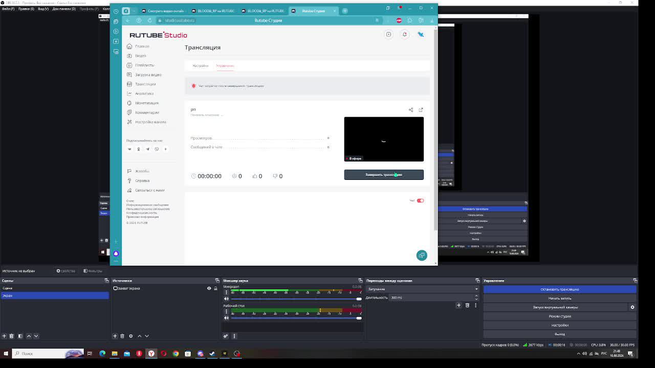Click Начать запись in OBS
This screenshot has width=655, height=368.
pos(560,298)
